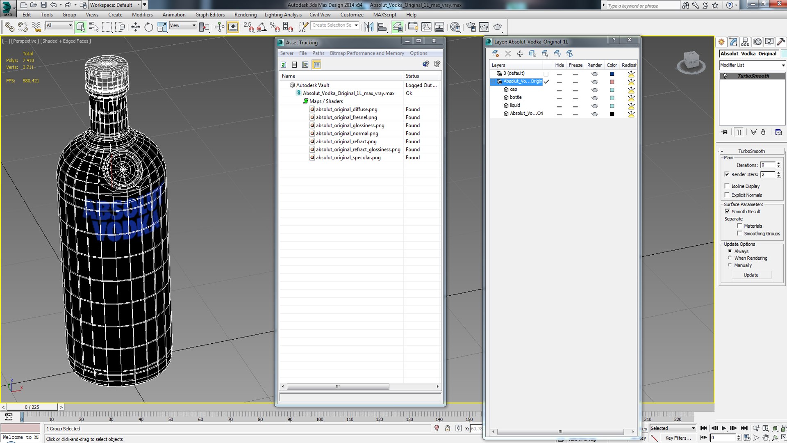This screenshot has height=443, width=787.
Task: Click the keyword search field in title bar
Action: point(643,5)
